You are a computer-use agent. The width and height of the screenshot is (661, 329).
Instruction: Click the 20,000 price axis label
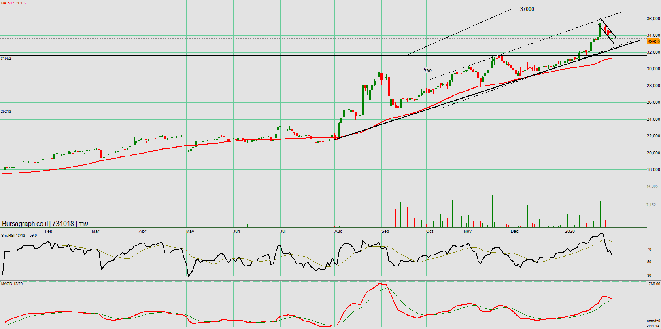[653, 153]
